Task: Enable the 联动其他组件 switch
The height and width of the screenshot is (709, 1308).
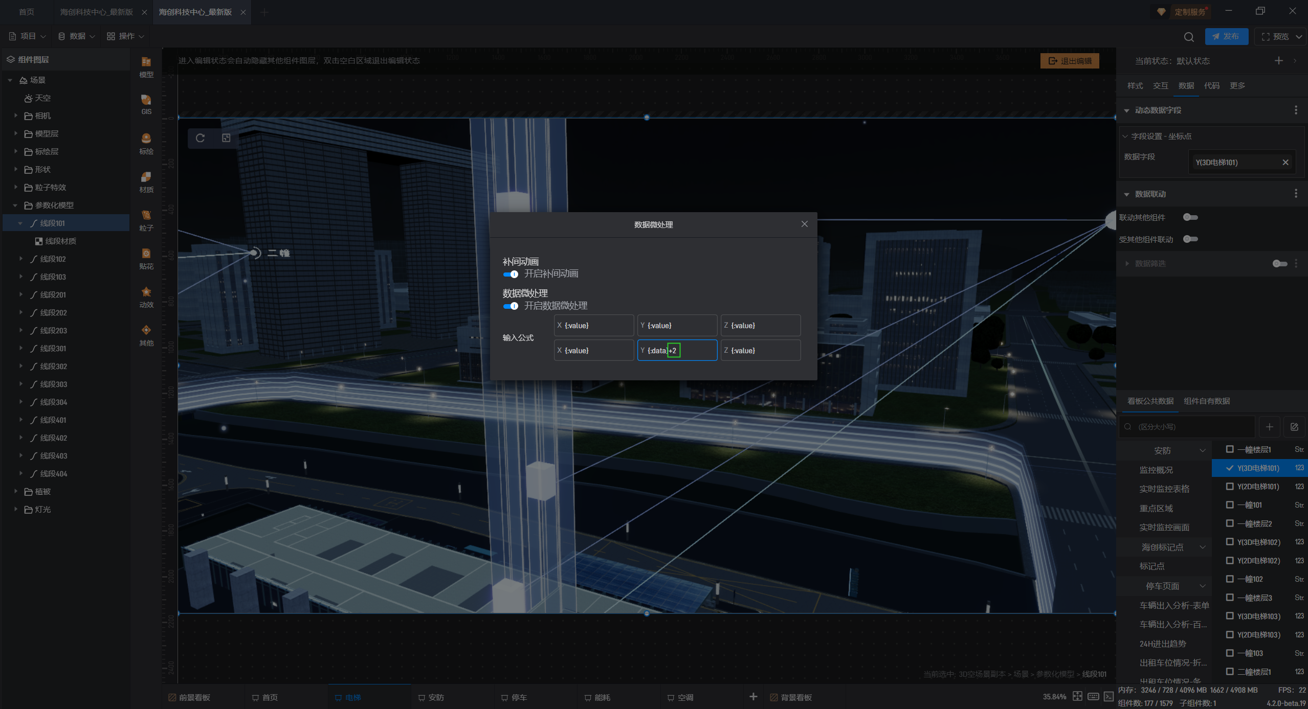Action: point(1190,217)
